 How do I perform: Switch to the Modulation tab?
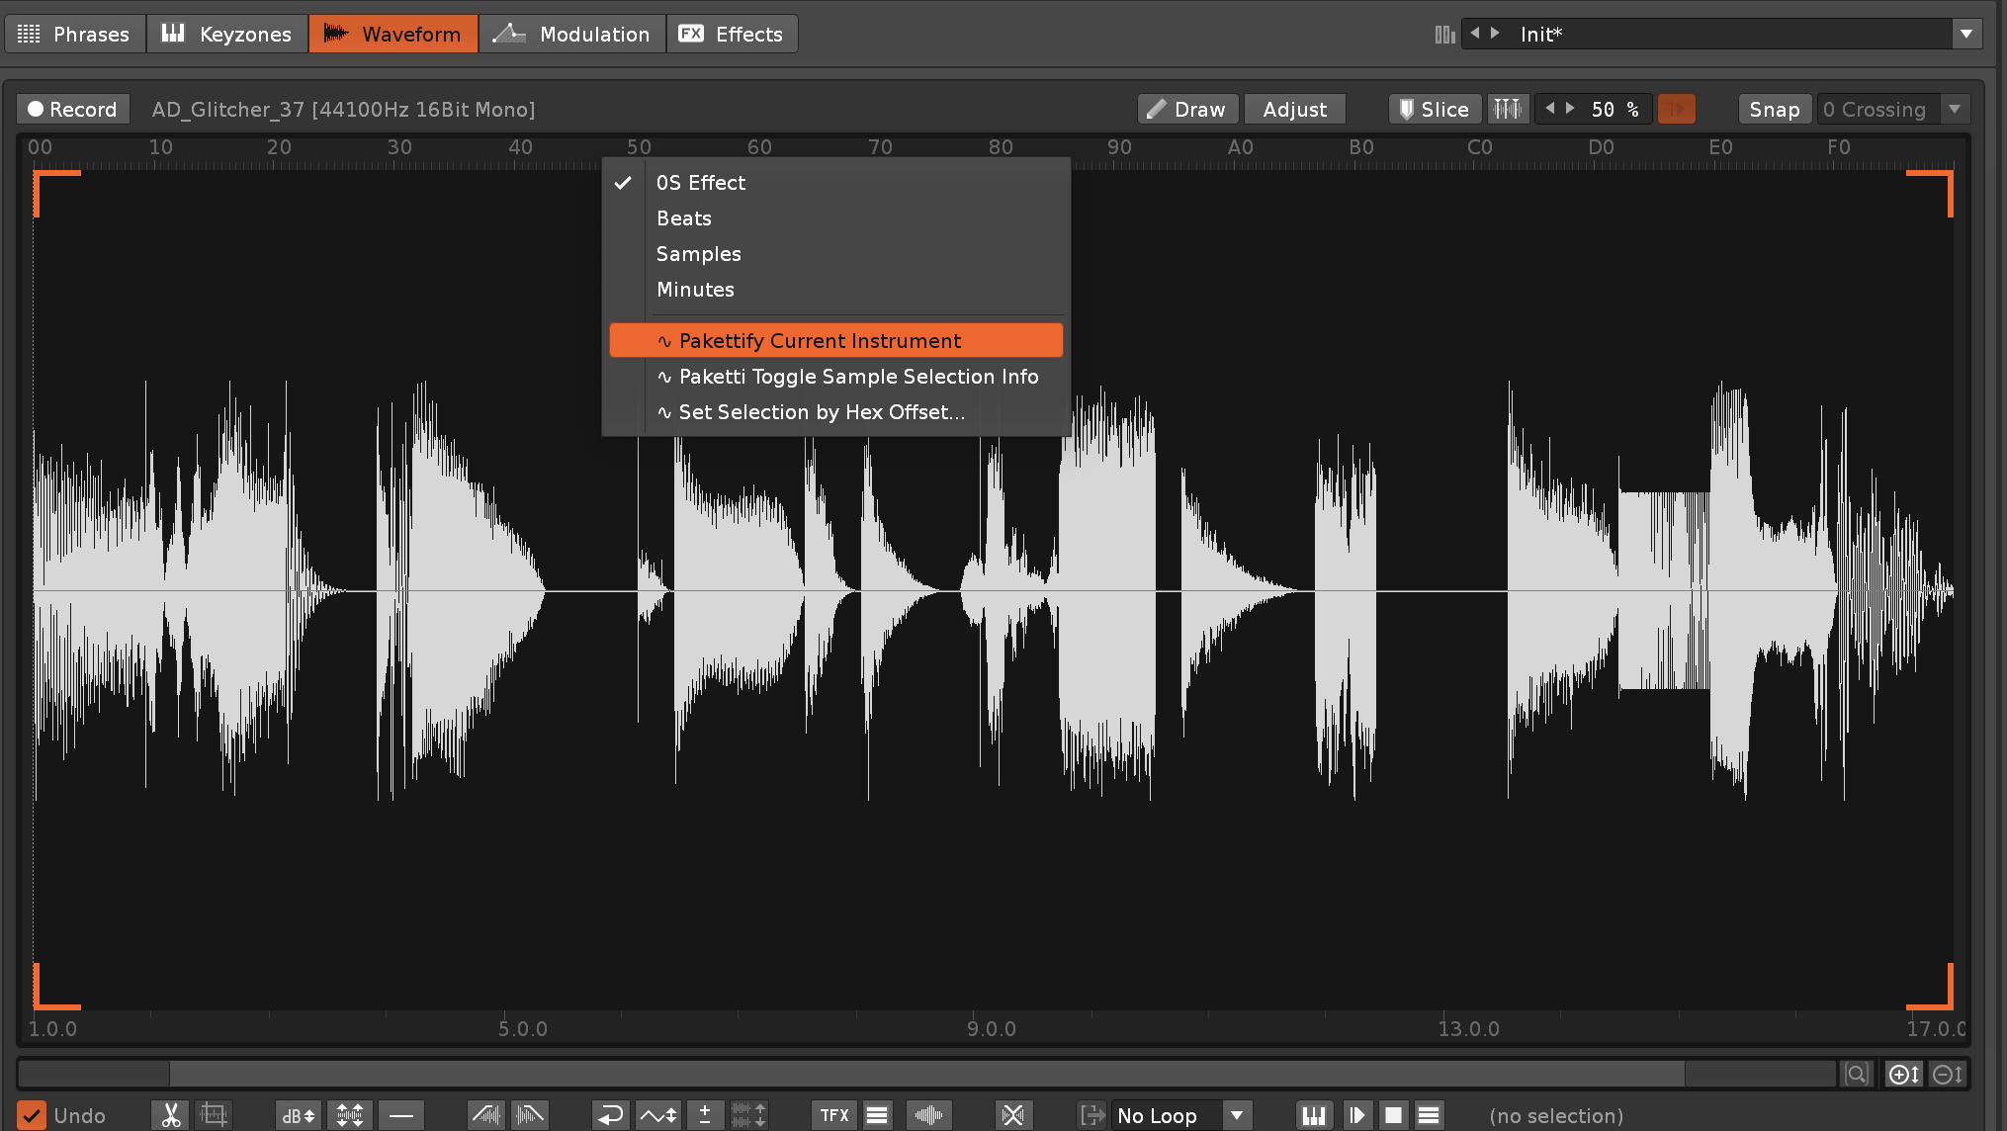[572, 34]
